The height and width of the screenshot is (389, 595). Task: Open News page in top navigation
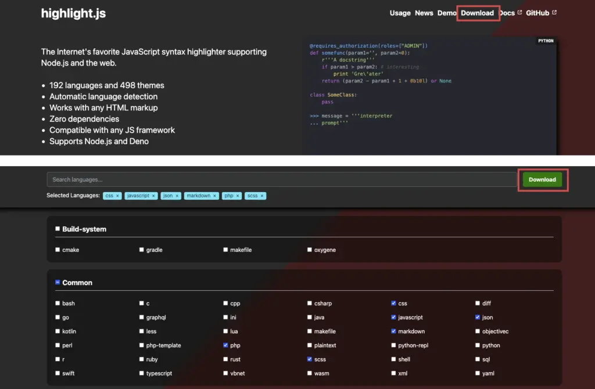424,13
